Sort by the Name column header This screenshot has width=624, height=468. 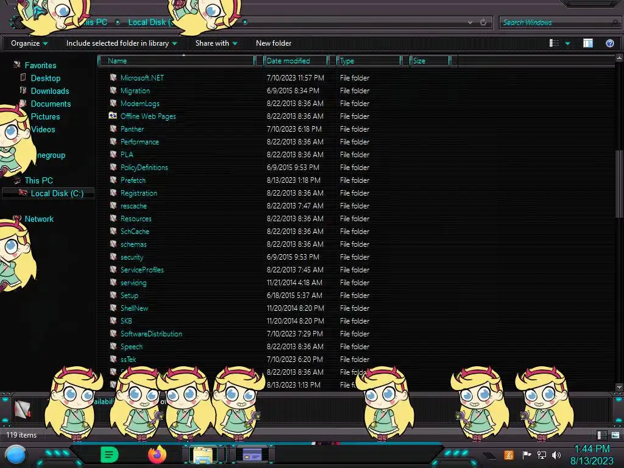177,60
